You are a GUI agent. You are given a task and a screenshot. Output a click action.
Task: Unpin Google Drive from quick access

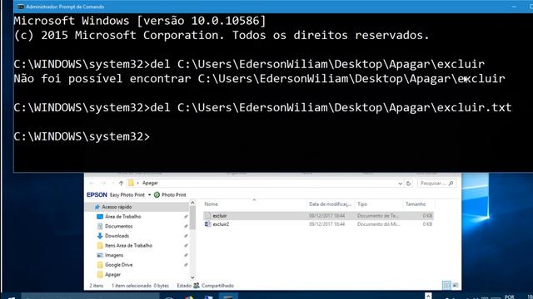(x=186, y=265)
